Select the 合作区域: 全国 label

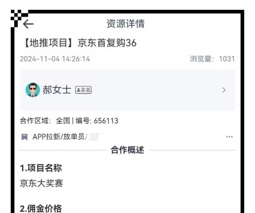(x=45, y=121)
